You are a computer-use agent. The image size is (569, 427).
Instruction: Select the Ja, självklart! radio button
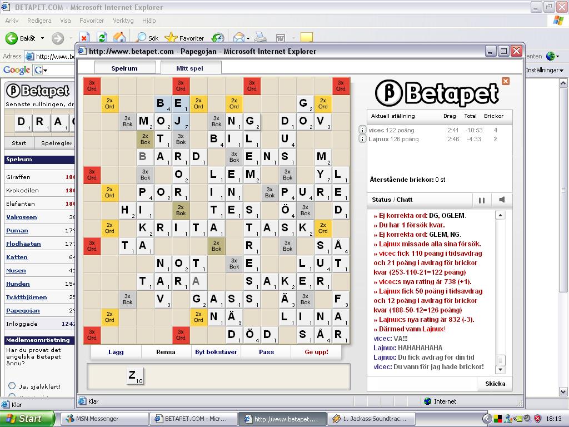12,386
